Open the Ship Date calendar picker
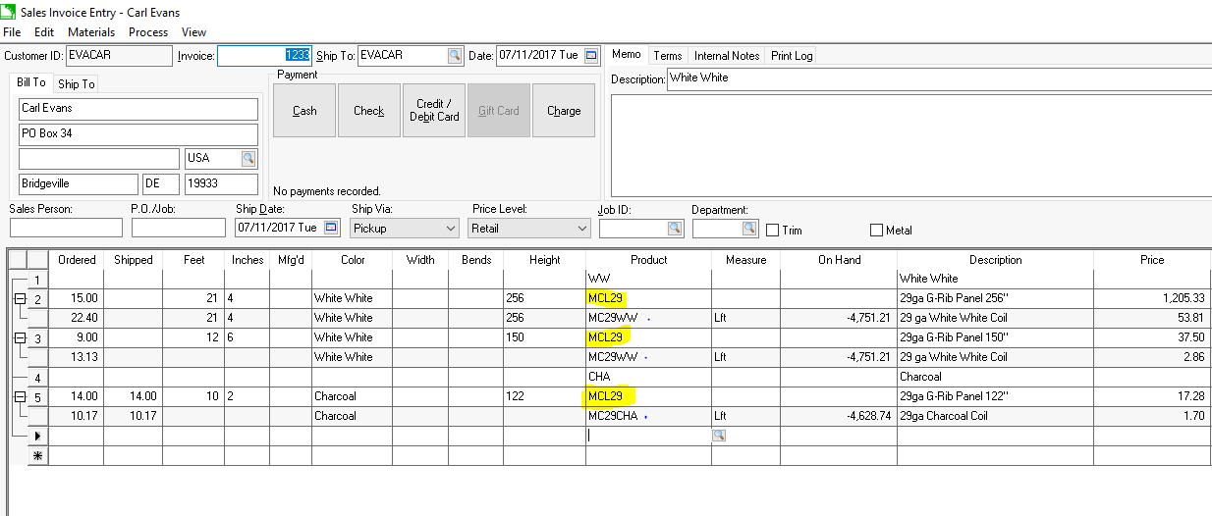This screenshot has width=1212, height=516. [x=331, y=228]
